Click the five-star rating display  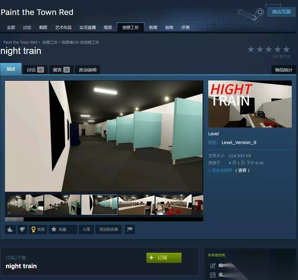[268, 50]
